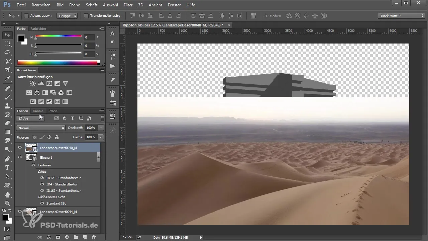
Task: Select the Crop tool
Action: click(x=7, y=70)
